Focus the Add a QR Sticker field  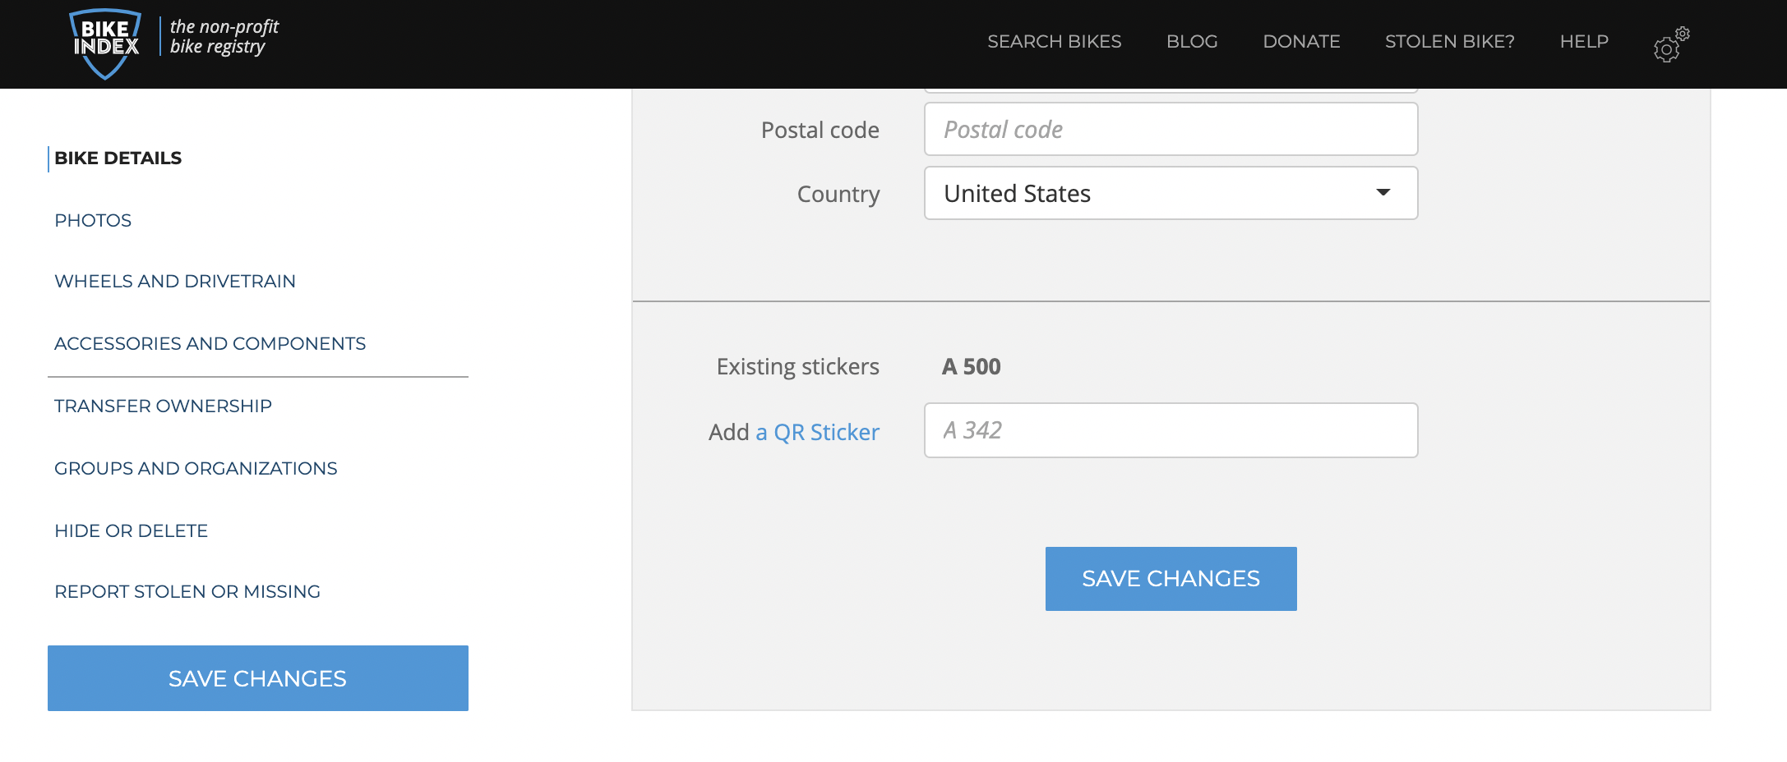click(1171, 430)
